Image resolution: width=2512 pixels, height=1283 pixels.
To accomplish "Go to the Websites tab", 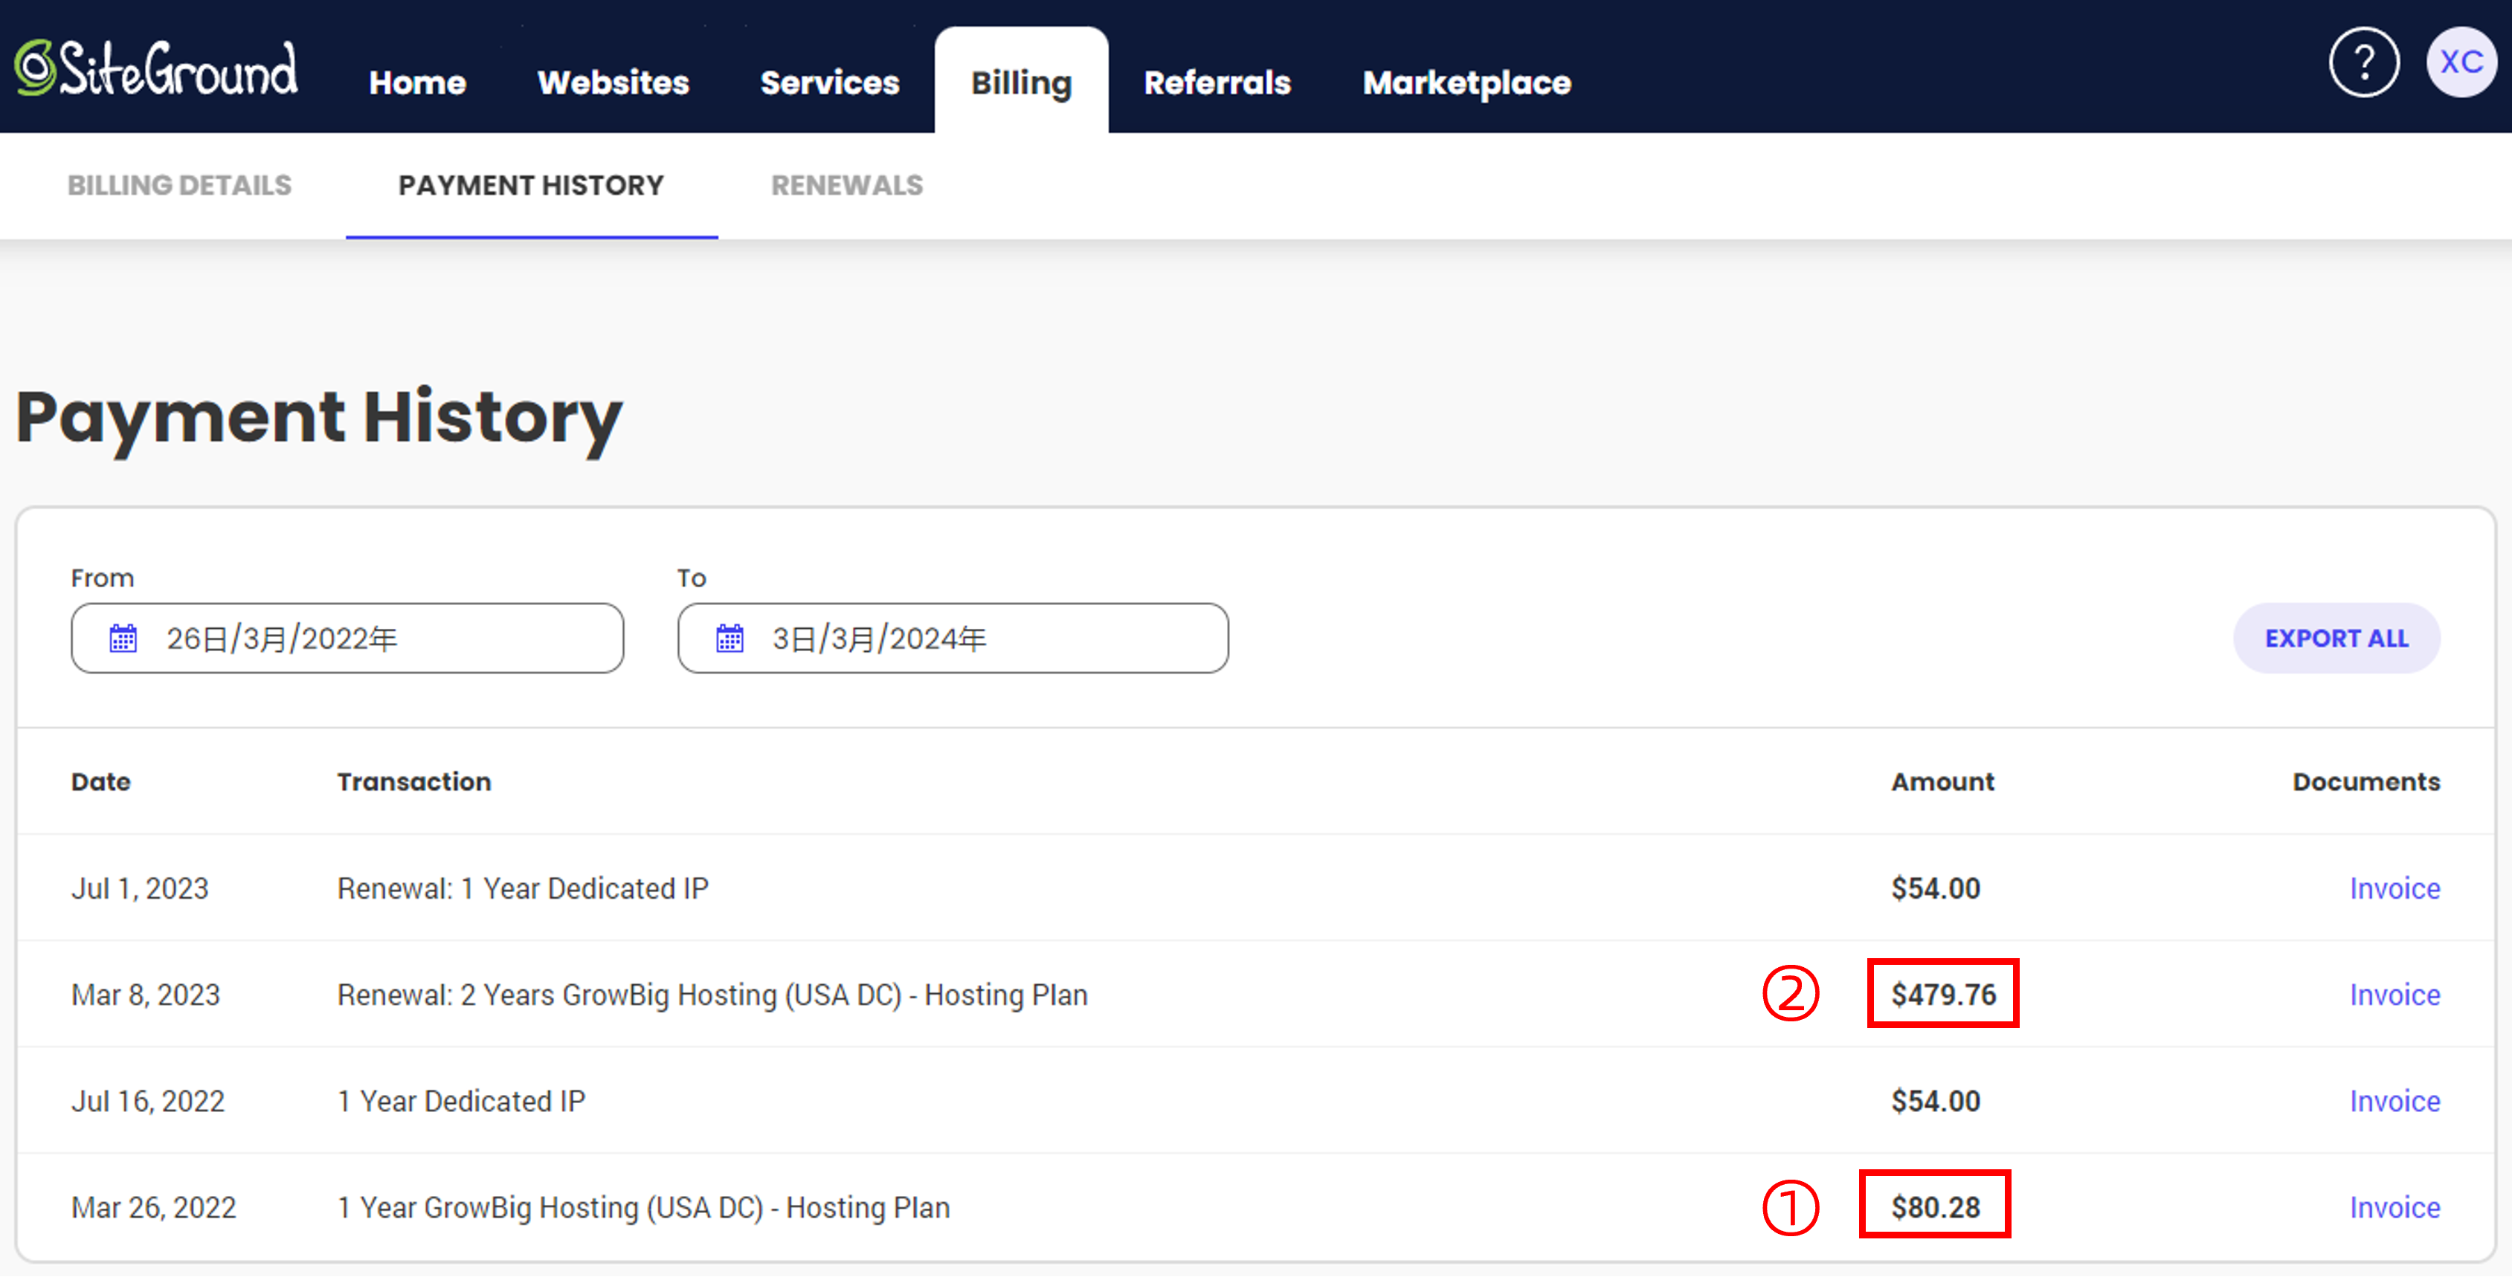I will [x=613, y=83].
